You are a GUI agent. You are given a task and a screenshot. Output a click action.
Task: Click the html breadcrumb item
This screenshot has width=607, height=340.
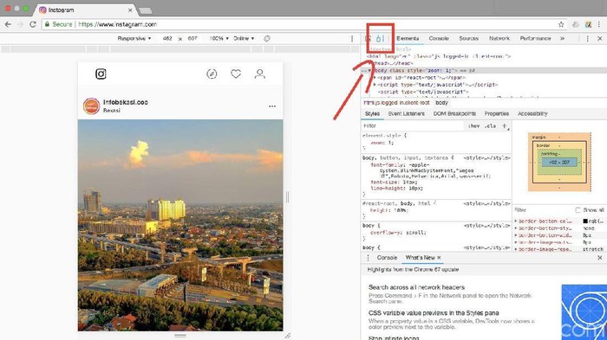[x=396, y=103]
